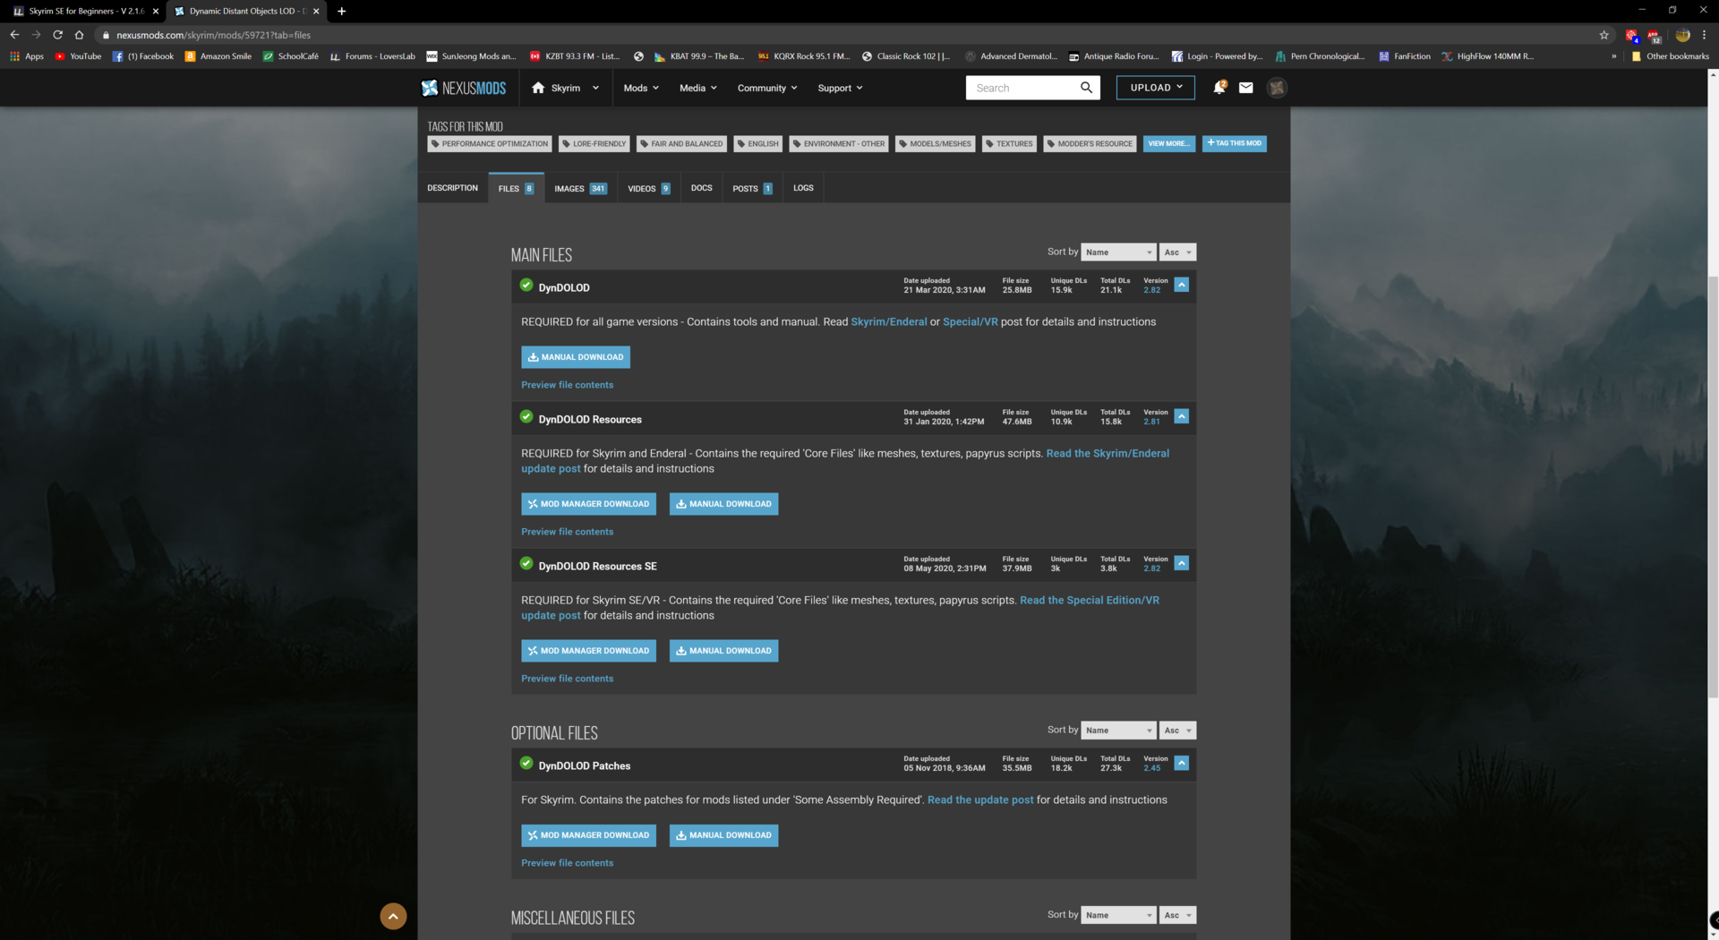Open Optional Files sort-by Name dropdown
Screen dimensions: 1719x940
[1118, 731]
